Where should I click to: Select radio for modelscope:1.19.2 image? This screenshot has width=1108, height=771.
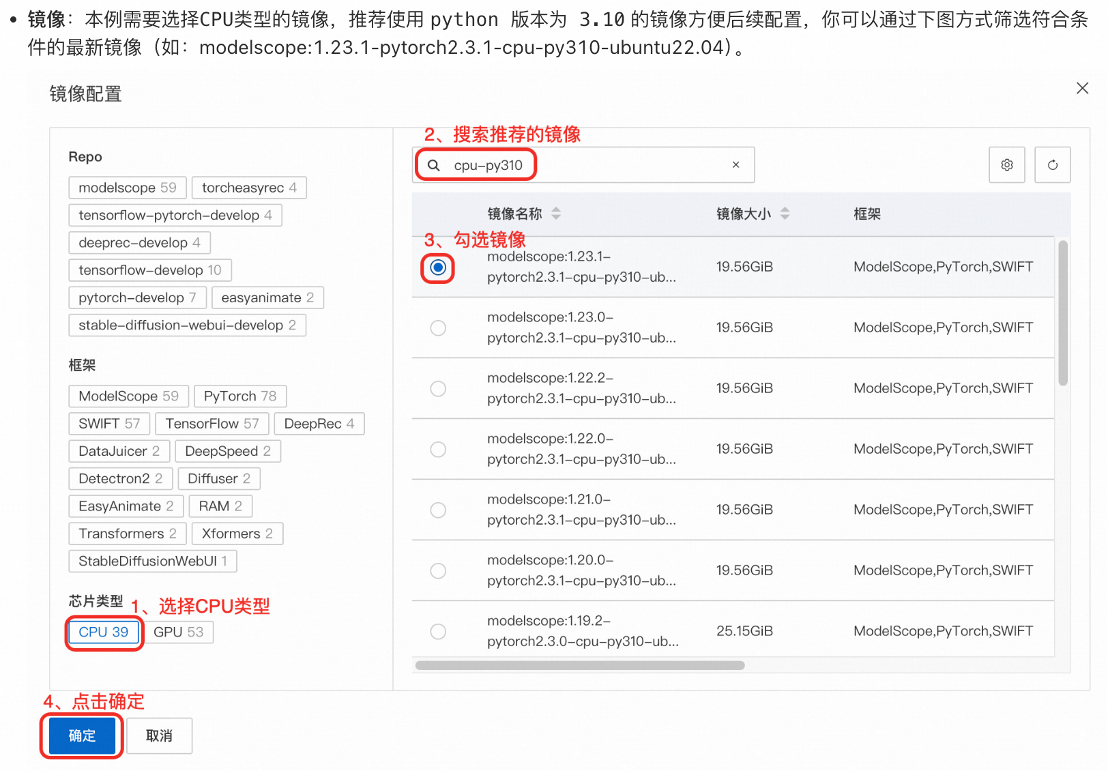pyautogui.click(x=438, y=631)
